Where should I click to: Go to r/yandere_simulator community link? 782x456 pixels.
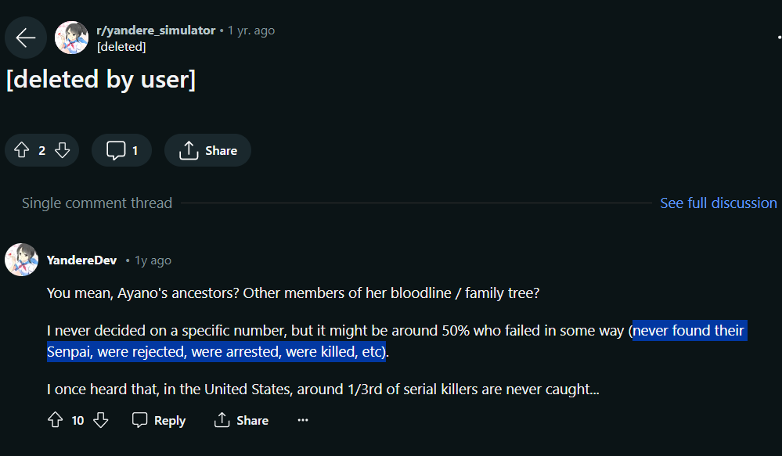[x=156, y=31]
